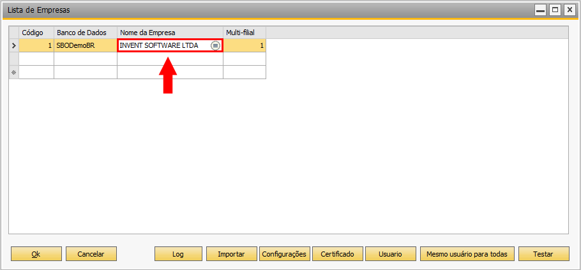Image resolution: width=581 pixels, height=270 pixels.
Task: Select row header arrow of first row
Action: click(x=14, y=45)
